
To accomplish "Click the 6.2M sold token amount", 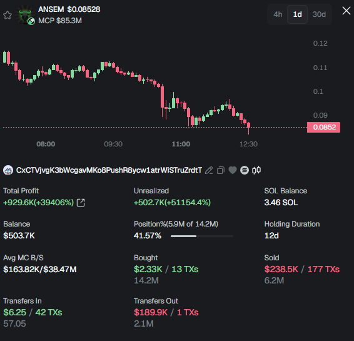I will [274, 281].
